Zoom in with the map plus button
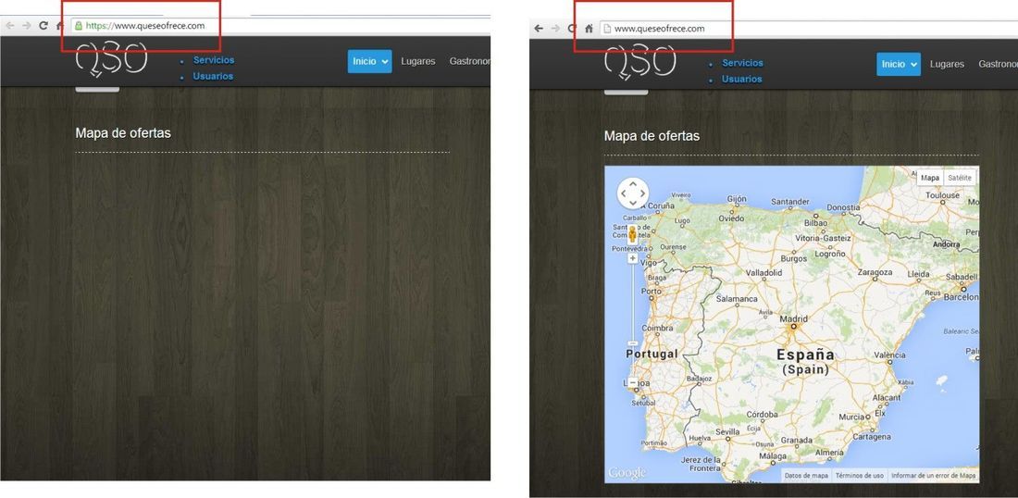This screenshot has height=498, width=1018. click(632, 258)
